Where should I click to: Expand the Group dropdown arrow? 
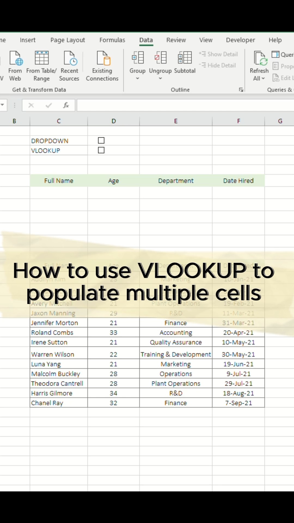(x=137, y=78)
